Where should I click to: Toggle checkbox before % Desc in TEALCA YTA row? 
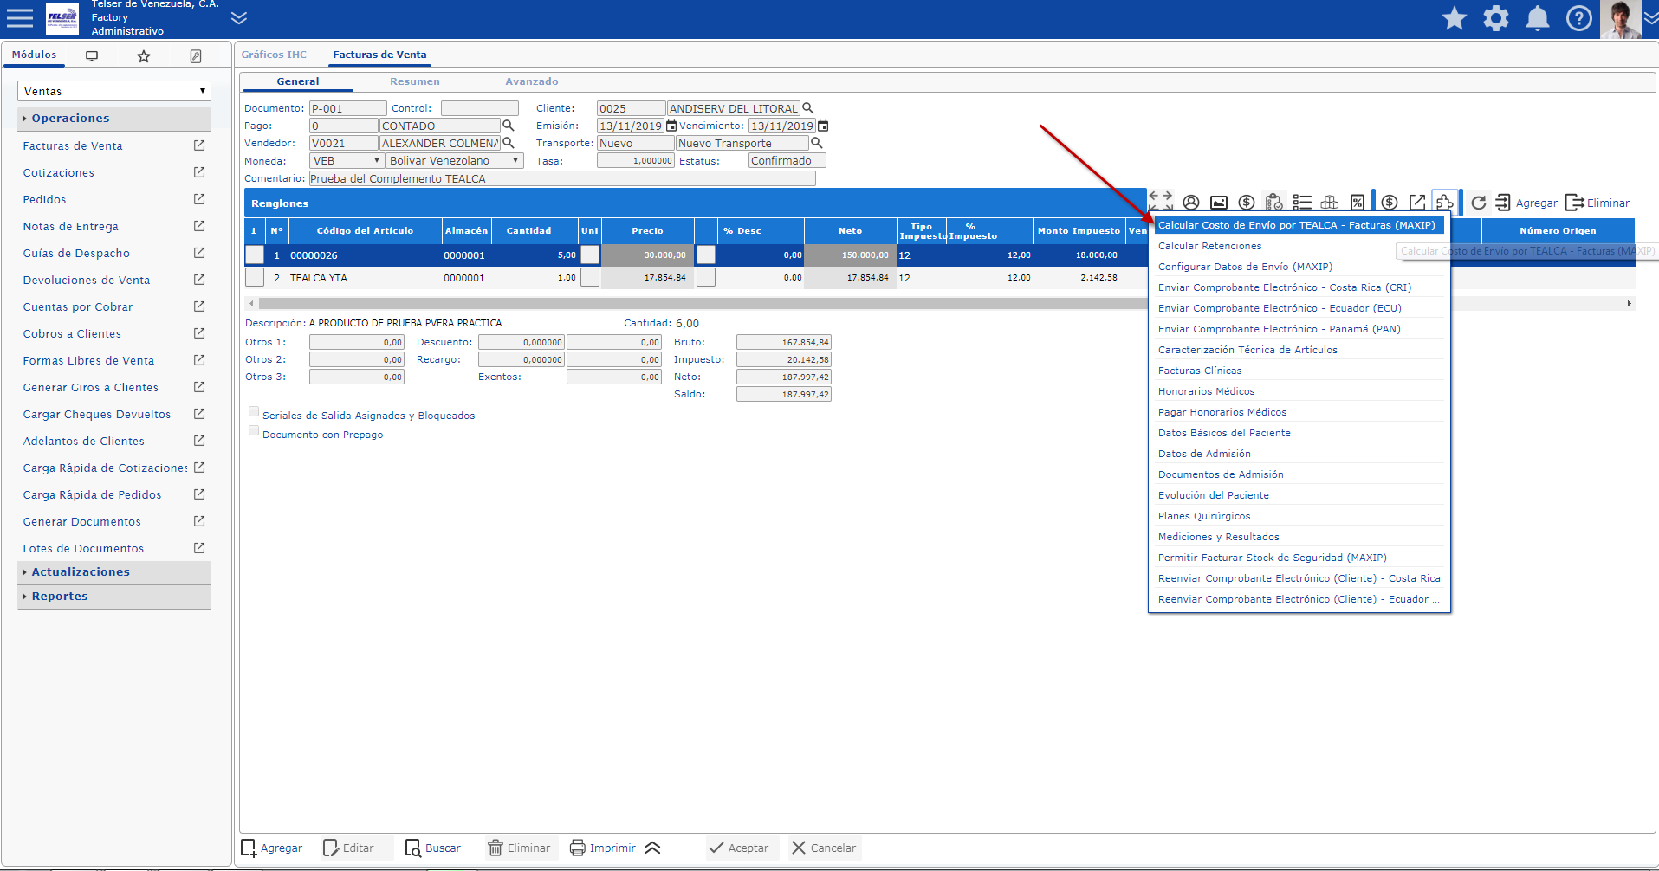pos(706,278)
